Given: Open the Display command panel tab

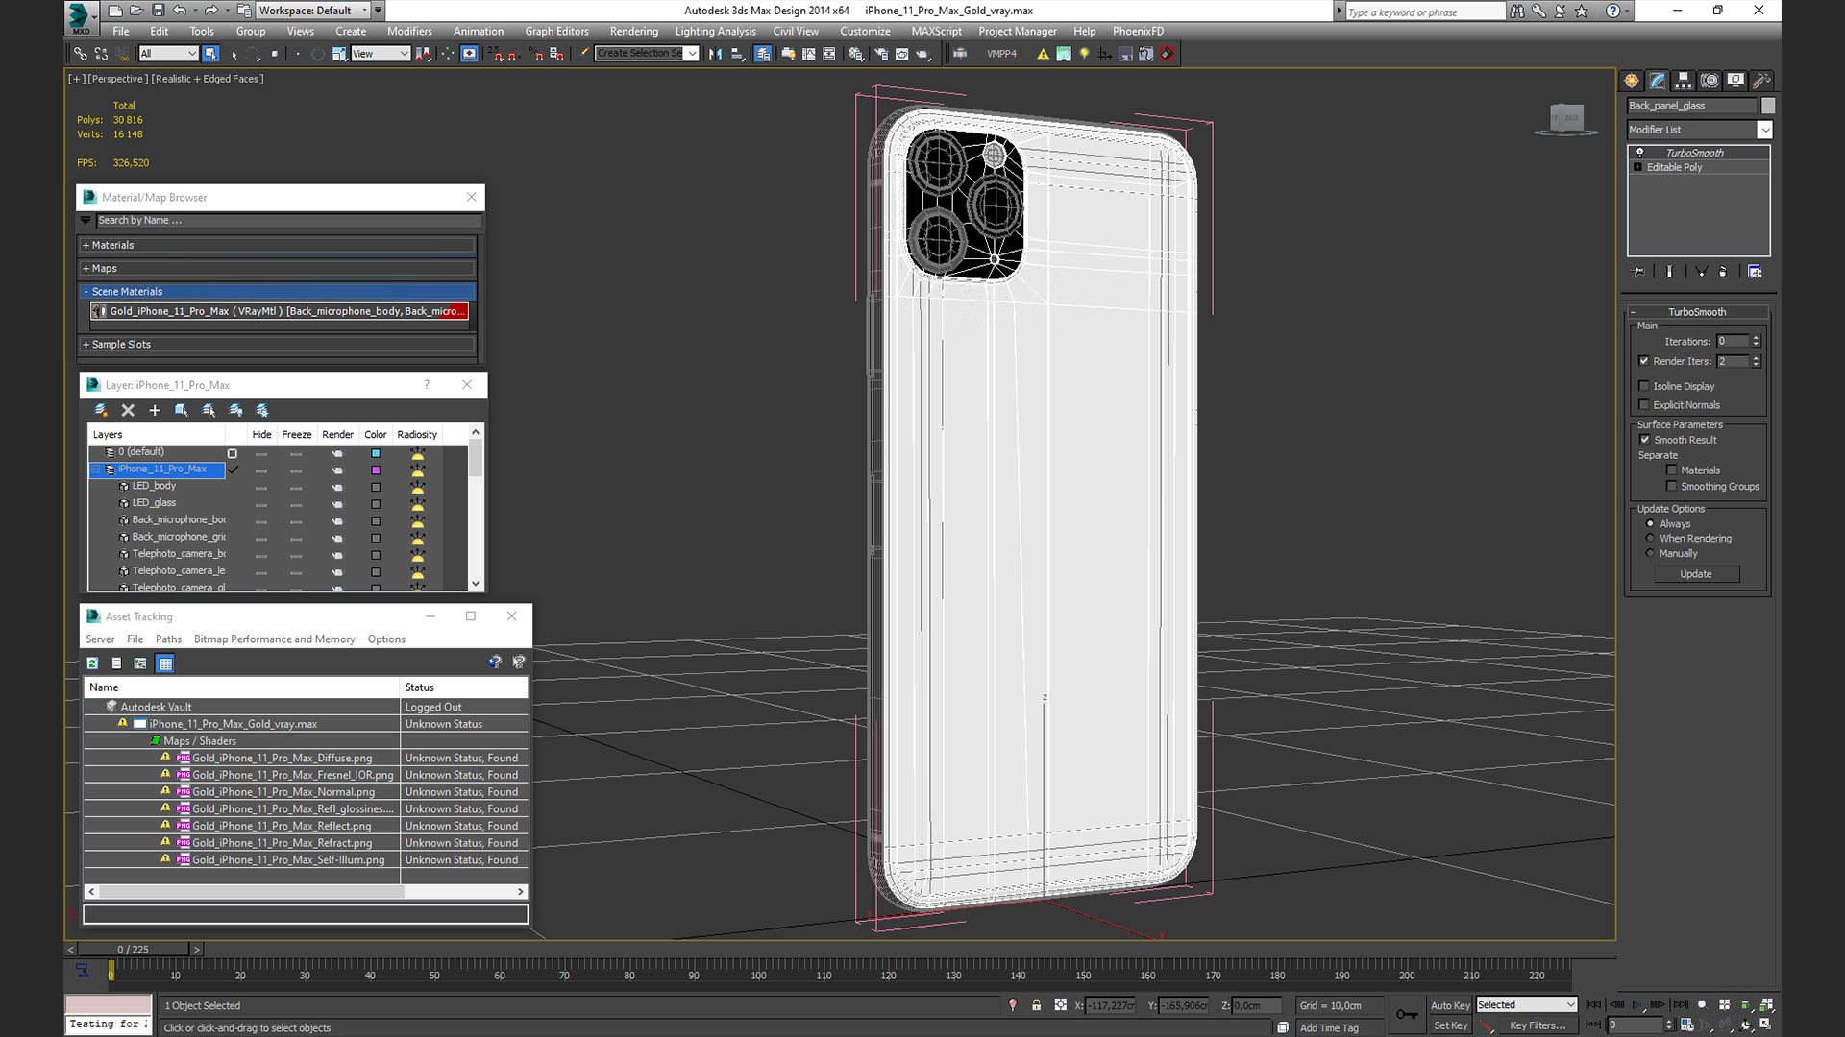Looking at the screenshot, I should coord(1735,81).
